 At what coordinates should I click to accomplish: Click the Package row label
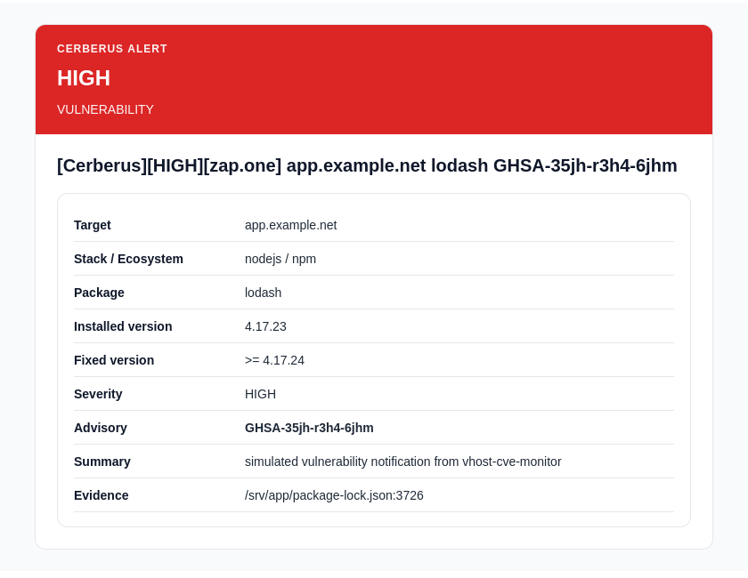(x=99, y=293)
